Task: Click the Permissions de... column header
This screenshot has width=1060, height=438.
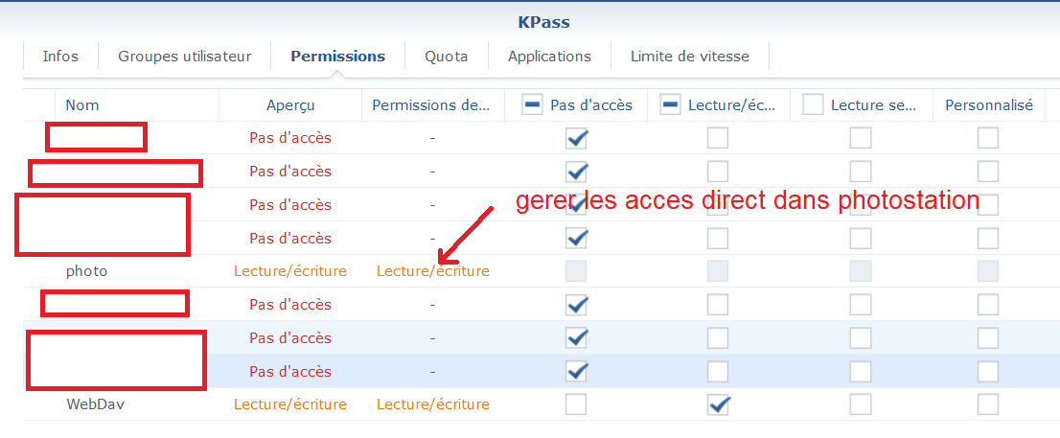Action: (431, 105)
